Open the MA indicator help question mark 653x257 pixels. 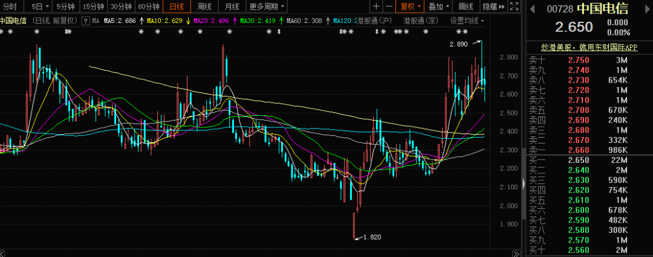pos(85,21)
